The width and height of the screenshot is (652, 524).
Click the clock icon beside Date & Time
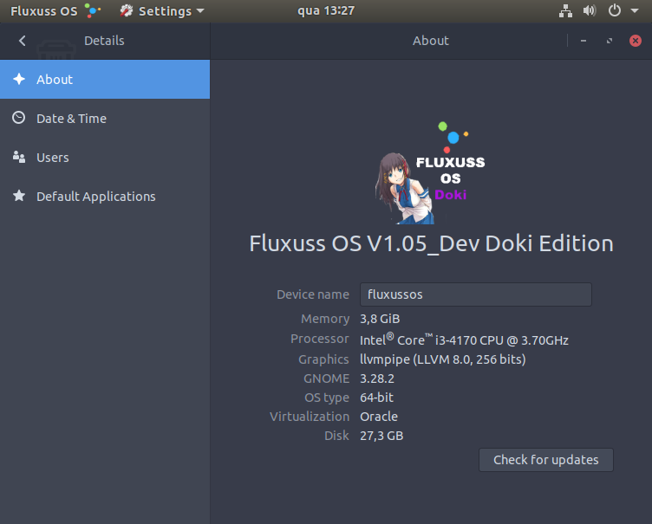click(x=19, y=118)
